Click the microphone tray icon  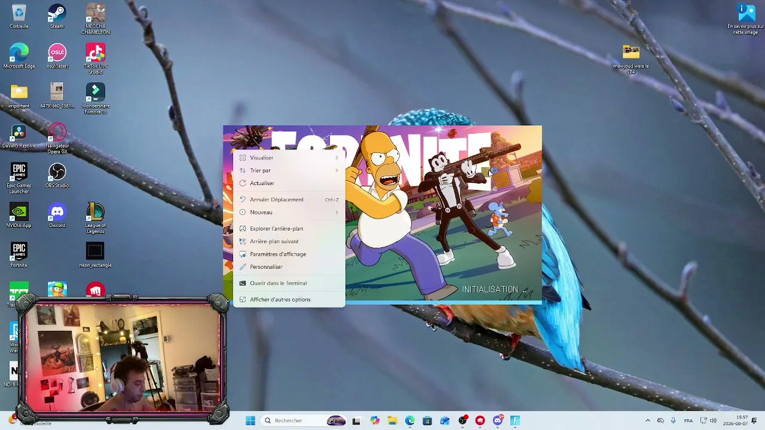point(674,420)
